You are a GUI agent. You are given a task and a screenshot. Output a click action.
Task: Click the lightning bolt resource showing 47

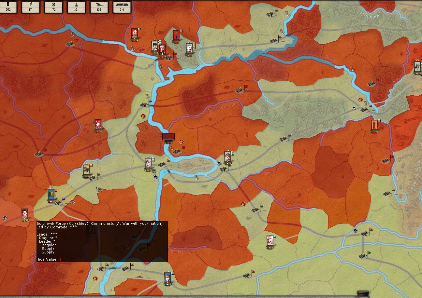[31, 7]
